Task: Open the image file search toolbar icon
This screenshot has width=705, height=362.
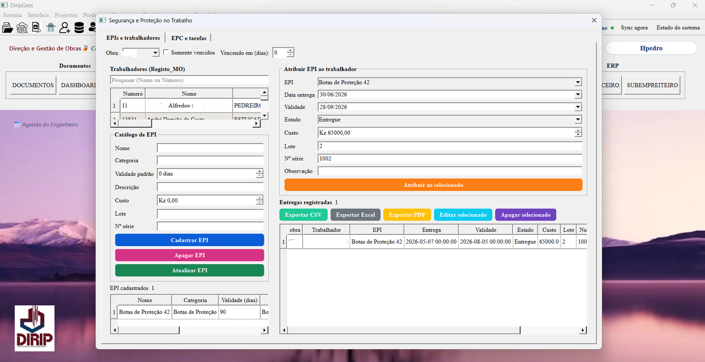Action: [37, 28]
